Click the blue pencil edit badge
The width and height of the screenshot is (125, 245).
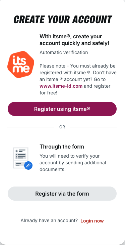pos(28,165)
